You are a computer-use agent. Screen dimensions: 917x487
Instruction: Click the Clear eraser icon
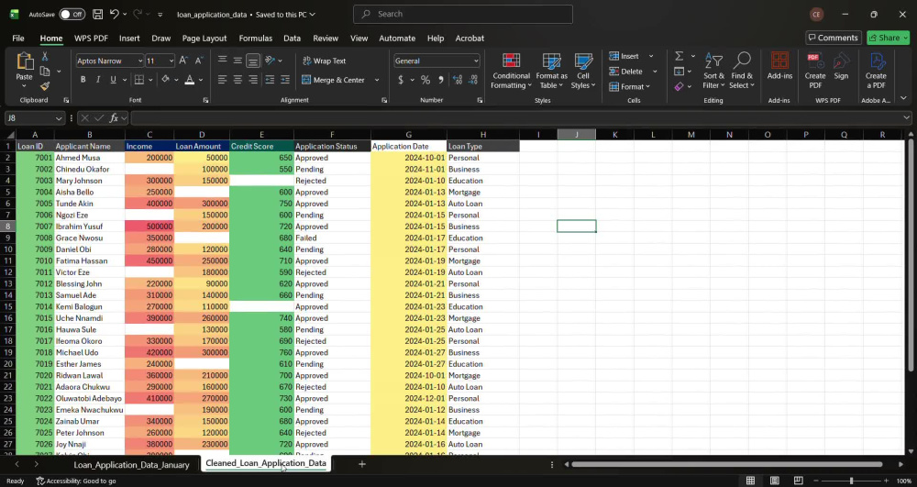pyautogui.click(x=679, y=86)
